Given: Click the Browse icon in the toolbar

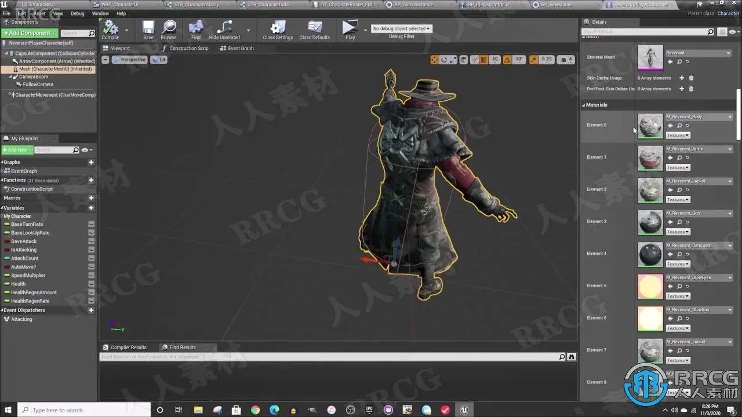Looking at the screenshot, I should click(x=169, y=30).
